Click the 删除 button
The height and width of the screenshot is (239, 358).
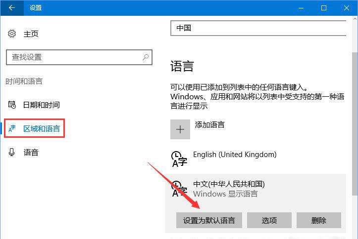click(319, 220)
